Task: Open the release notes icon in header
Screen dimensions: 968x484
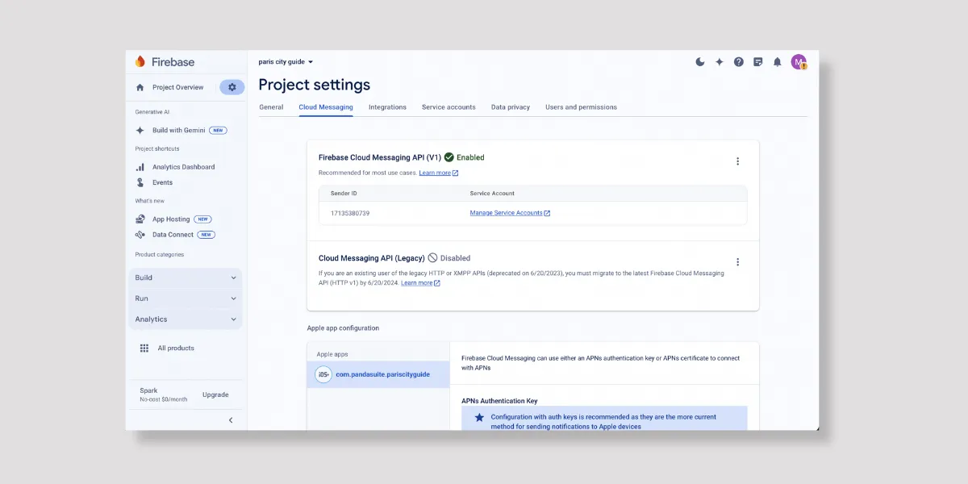Action: 758,62
